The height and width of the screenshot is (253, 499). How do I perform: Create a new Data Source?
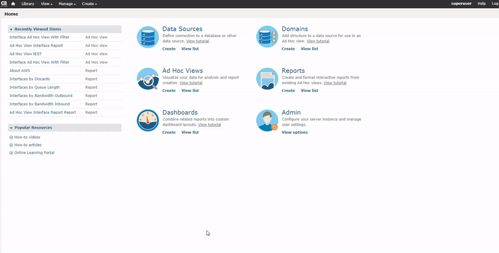[168, 49]
